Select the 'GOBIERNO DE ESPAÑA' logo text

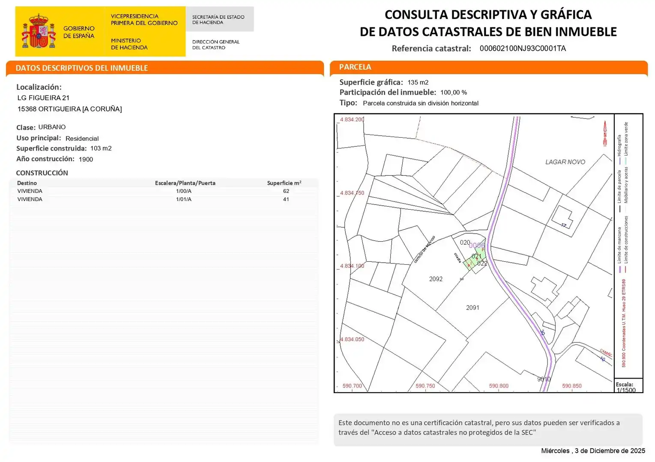[79, 32]
